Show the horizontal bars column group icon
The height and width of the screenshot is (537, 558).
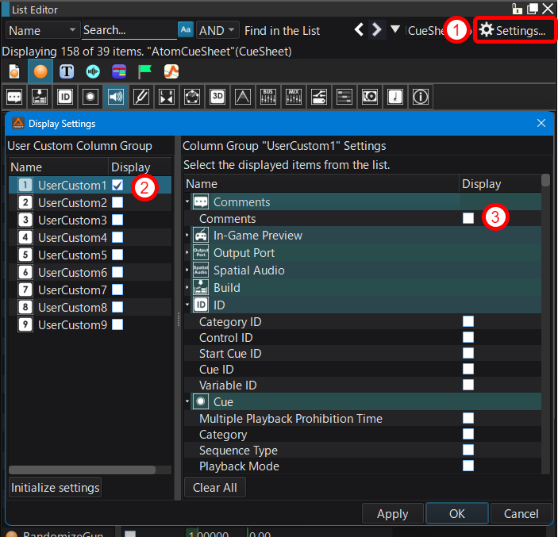(344, 97)
